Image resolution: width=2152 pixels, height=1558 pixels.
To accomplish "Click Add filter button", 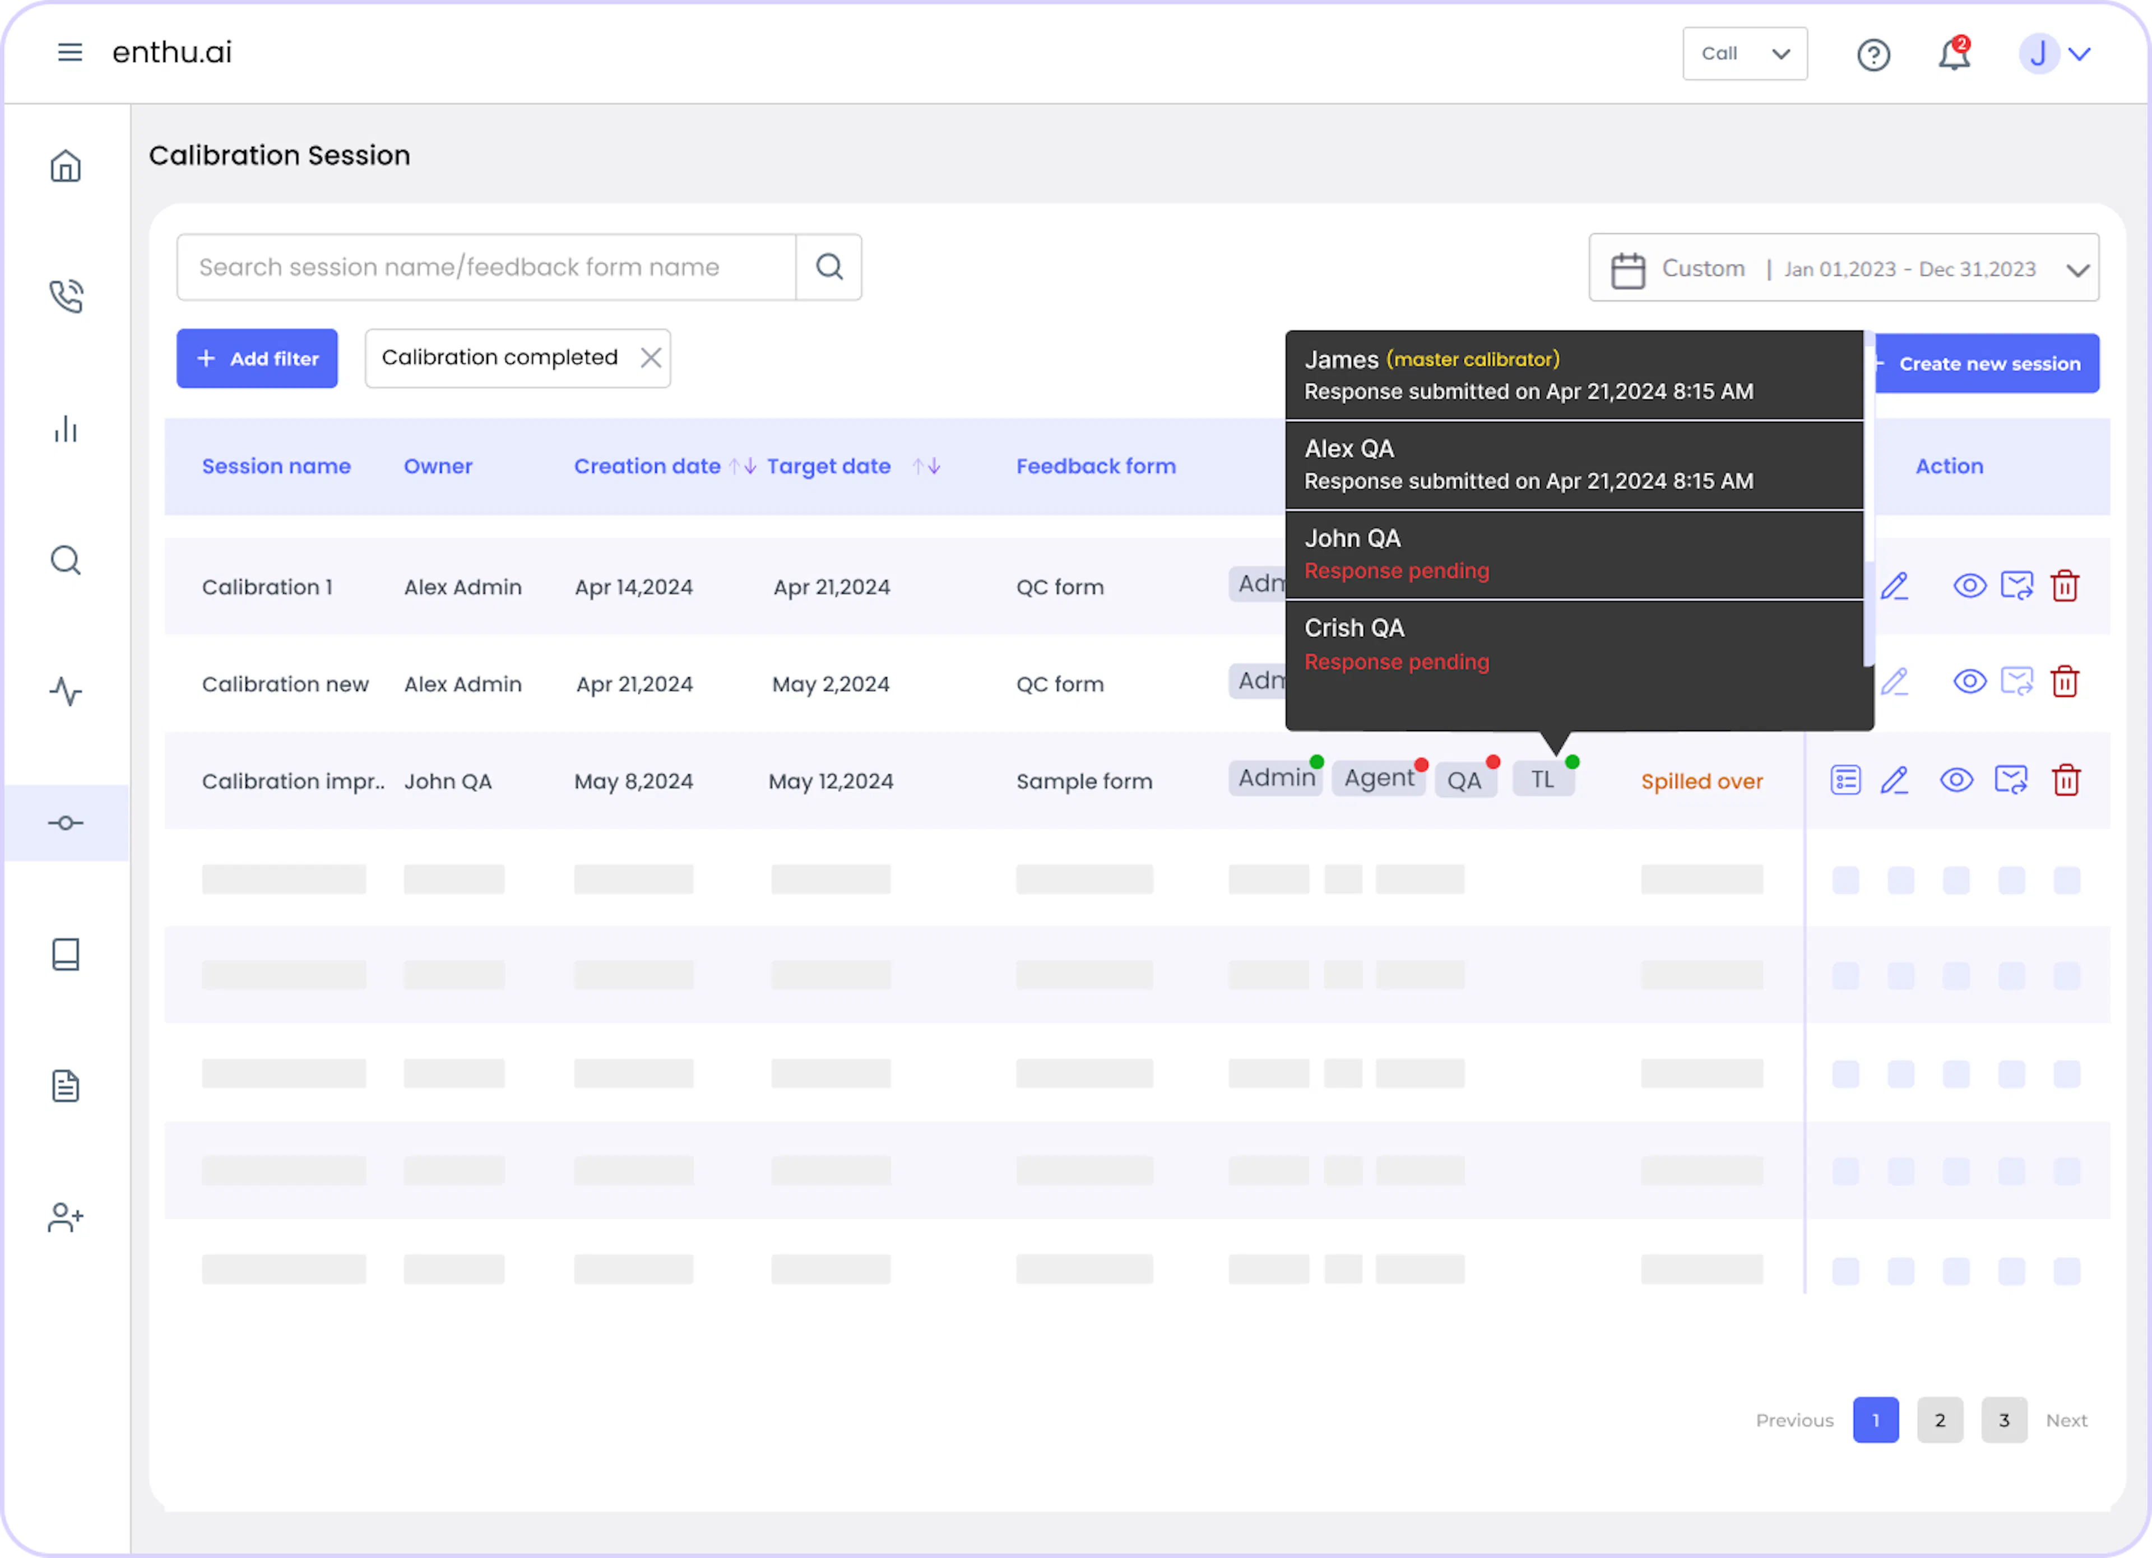I will click(x=256, y=359).
